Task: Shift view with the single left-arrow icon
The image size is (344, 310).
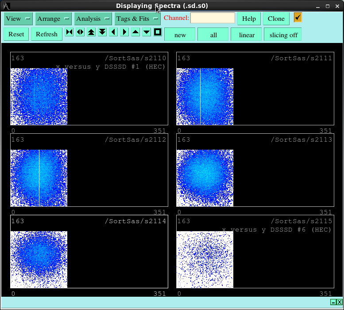Action: (x=113, y=32)
